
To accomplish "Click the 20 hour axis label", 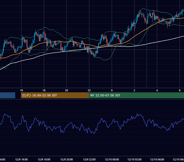I will [x=67, y=90].
